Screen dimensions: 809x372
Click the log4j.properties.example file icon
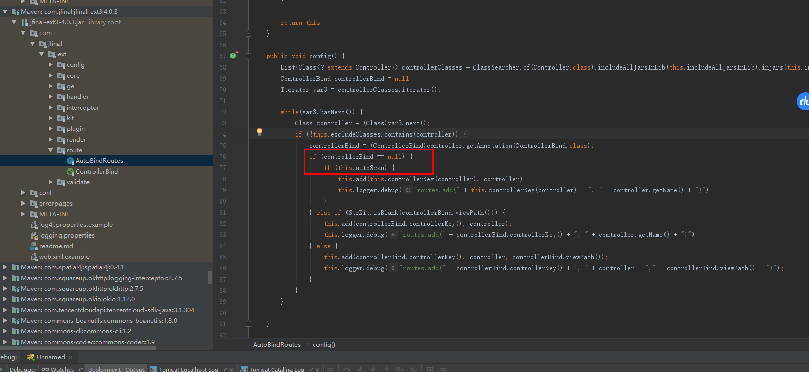[x=34, y=225]
